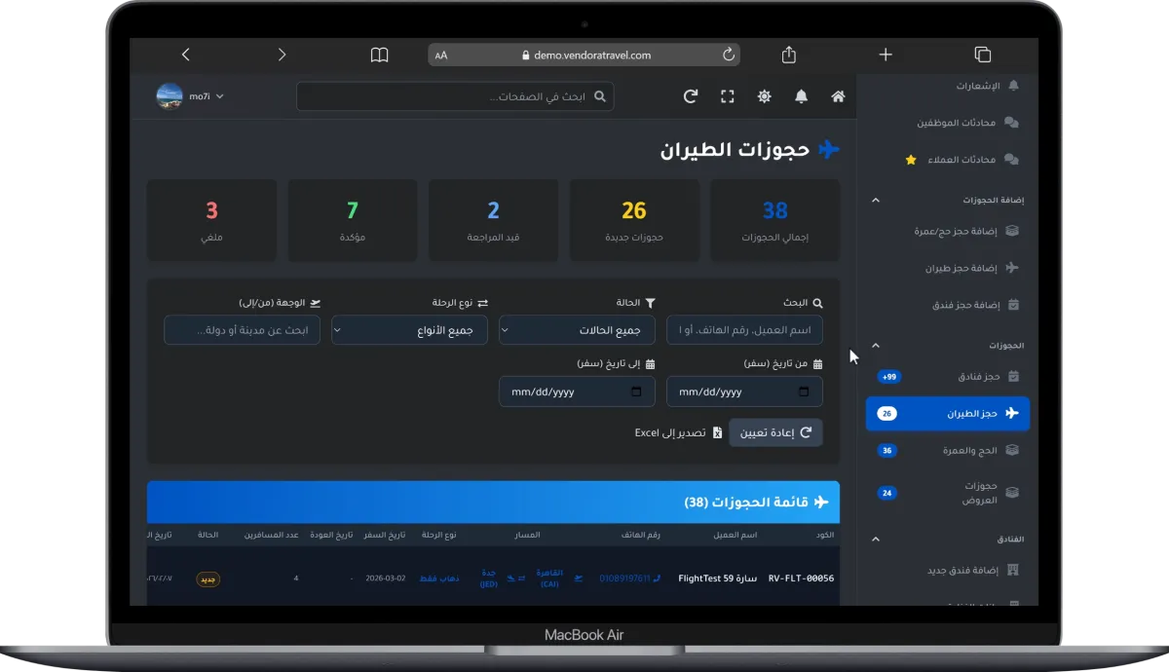Click customer name سارة FlightTest 59
Image resolution: width=1169 pixels, height=672 pixels.
[717, 579]
